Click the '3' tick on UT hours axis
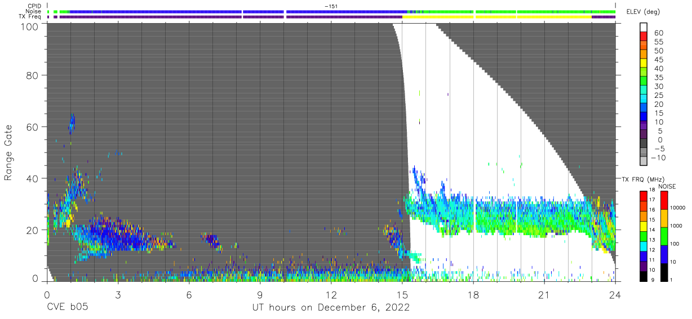 point(118,295)
